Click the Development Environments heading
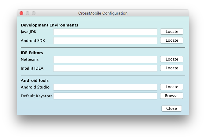The width and height of the screenshot is (206, 139). coord(50,25)
